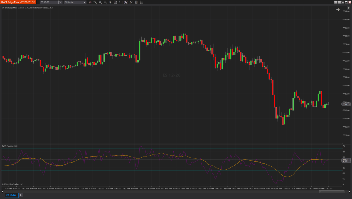Click the F button above price axis

point(349,8)
